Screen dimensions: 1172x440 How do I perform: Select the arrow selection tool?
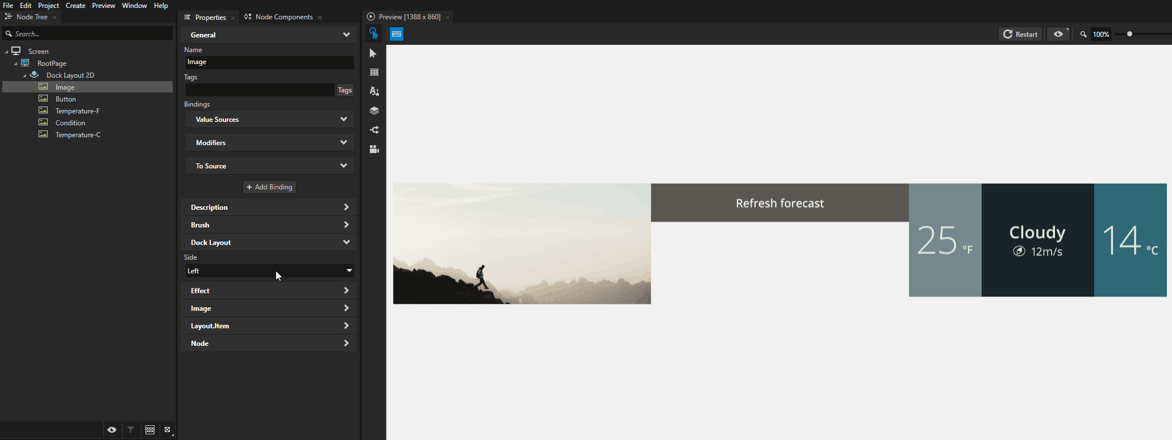(x=373, y=53)
